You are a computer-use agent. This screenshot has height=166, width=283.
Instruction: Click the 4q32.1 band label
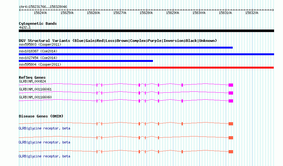tap(25, 27)
